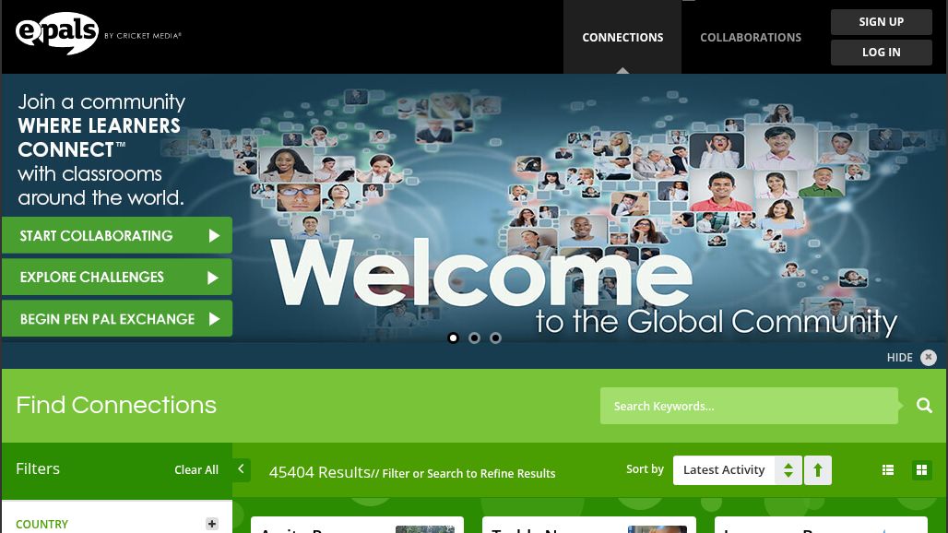948x533 pixels.
Task: Click the SIGN UP button
Action: click(881, 21)
